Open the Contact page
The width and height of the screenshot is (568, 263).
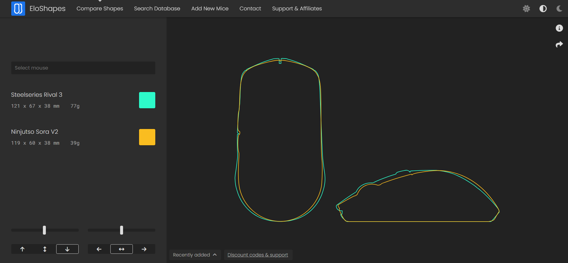coord(250,9)
